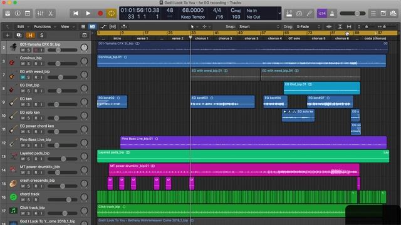Viewport: 401px width, 225px height.
Task: Expand the LCD display options arrow
Action: pos(279,13)
